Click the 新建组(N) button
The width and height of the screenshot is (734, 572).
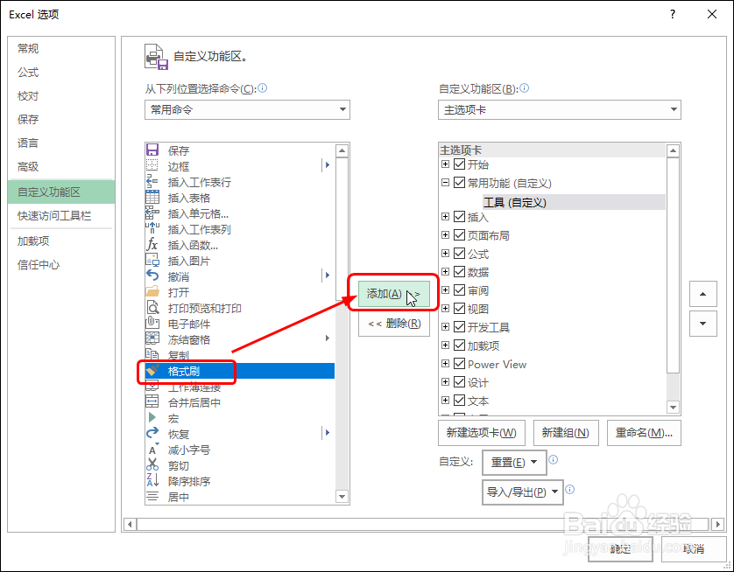566,433
